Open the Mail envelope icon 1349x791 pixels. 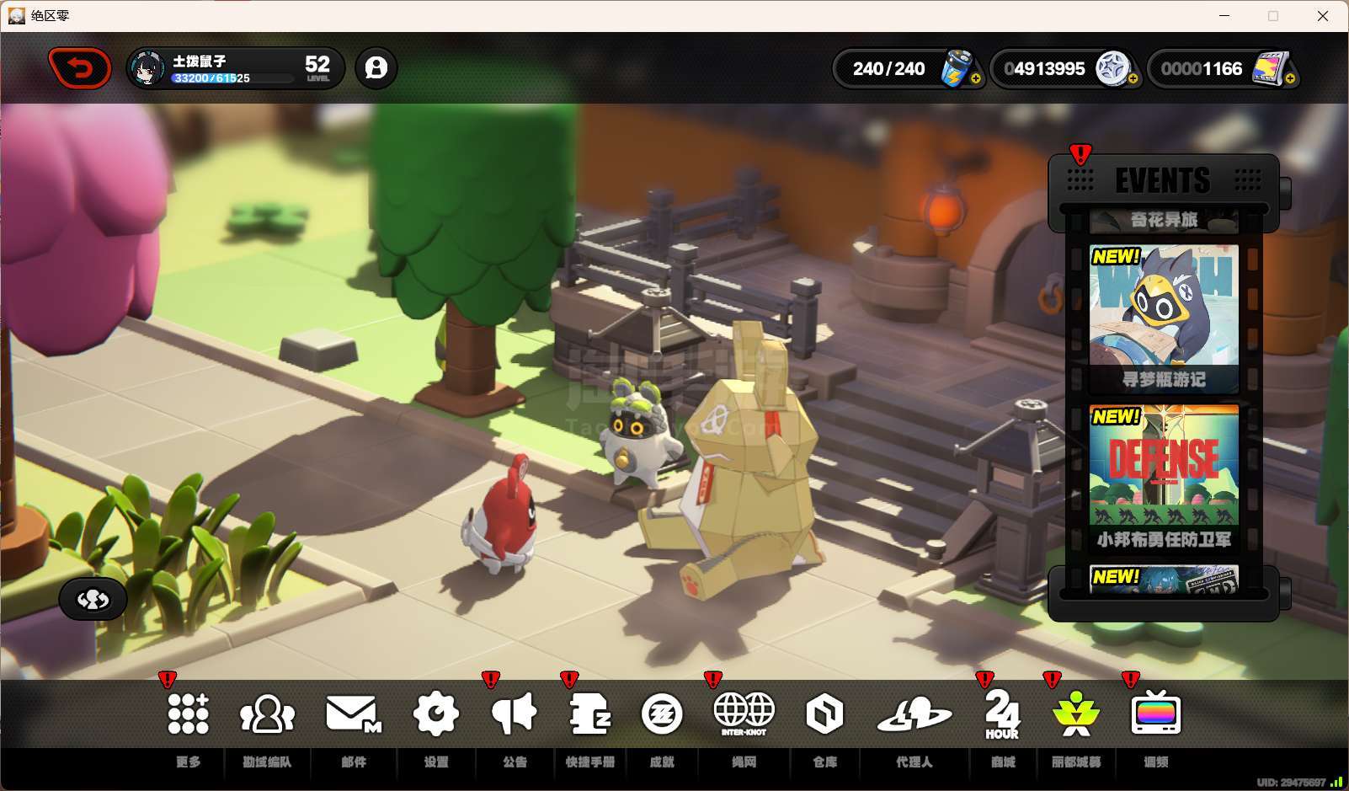pos(354,714)
